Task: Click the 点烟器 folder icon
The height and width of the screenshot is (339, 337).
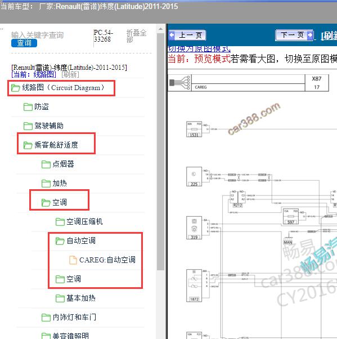Action: [46, 164]
